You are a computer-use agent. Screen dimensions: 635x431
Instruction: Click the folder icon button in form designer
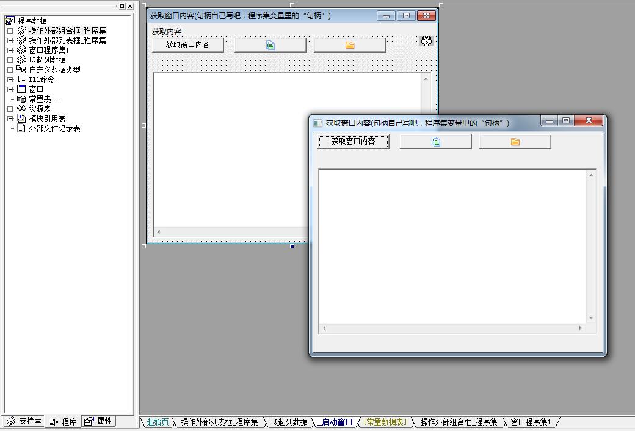(x=349, y=45)
